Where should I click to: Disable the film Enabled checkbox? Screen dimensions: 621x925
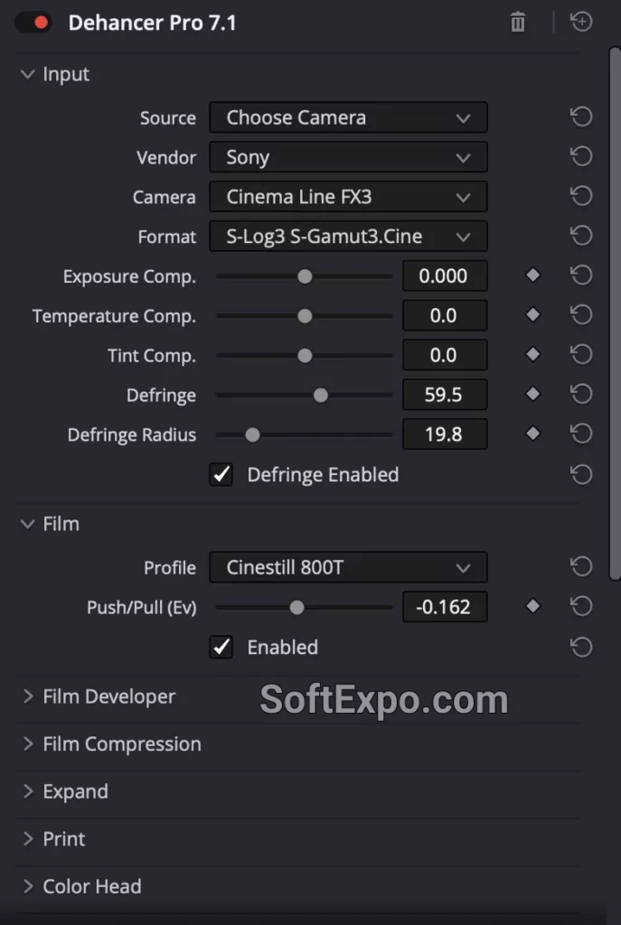tap(221, 647)
